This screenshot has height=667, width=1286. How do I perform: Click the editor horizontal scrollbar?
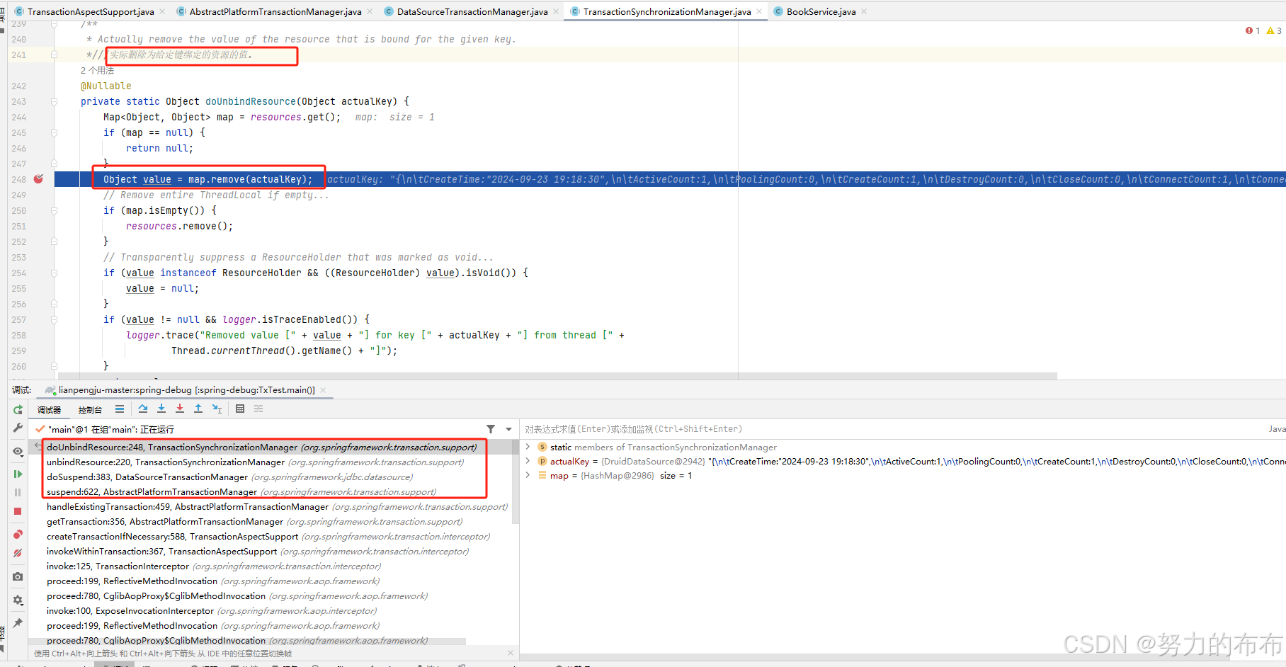click(x=557, y=376)
